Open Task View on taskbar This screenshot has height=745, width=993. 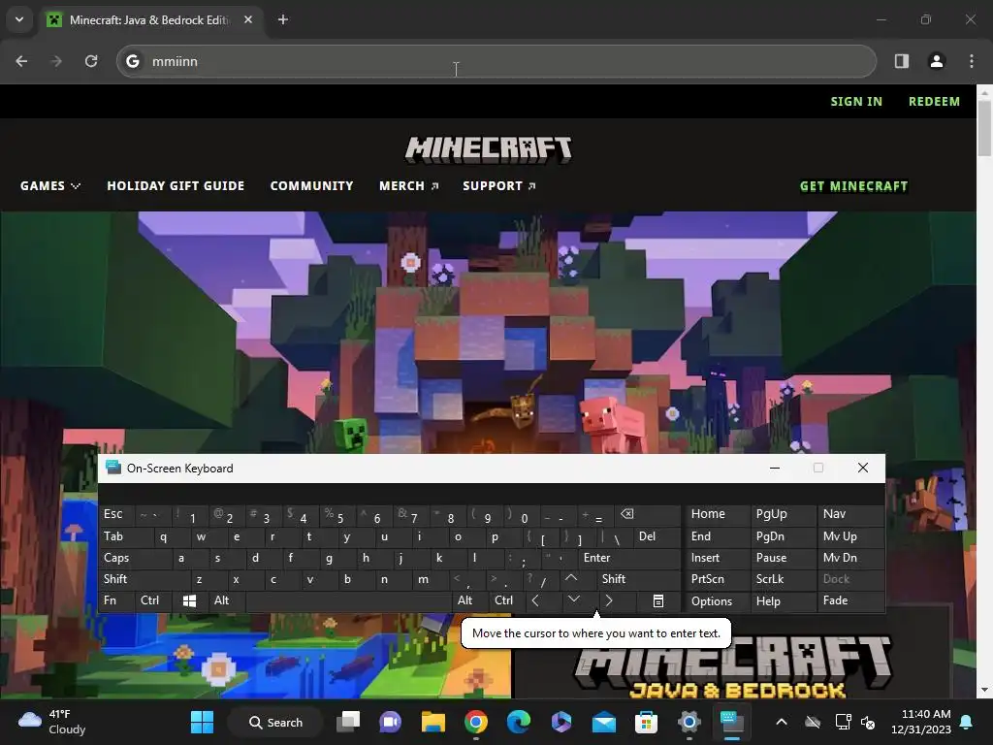point(348,722)
